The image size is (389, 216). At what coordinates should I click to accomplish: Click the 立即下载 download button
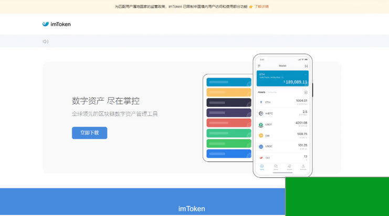pos(90,133)
